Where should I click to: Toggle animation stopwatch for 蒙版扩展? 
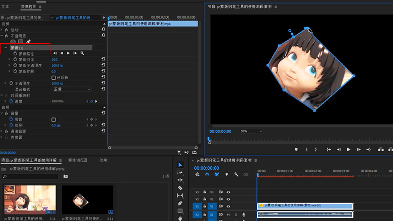coord(15,71)
